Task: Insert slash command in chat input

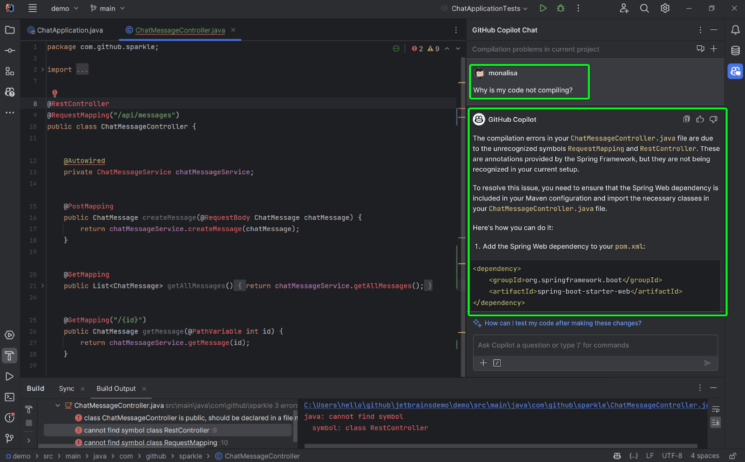Action: pos(497,363)
